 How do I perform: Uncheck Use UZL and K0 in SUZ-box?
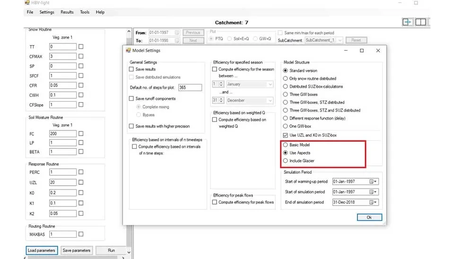(x=285, y=136)
